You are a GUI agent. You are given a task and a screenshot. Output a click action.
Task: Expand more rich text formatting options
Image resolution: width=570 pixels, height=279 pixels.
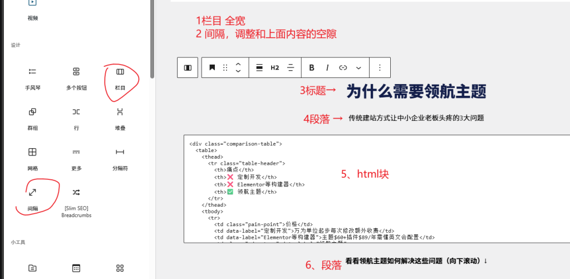[358, 67]
